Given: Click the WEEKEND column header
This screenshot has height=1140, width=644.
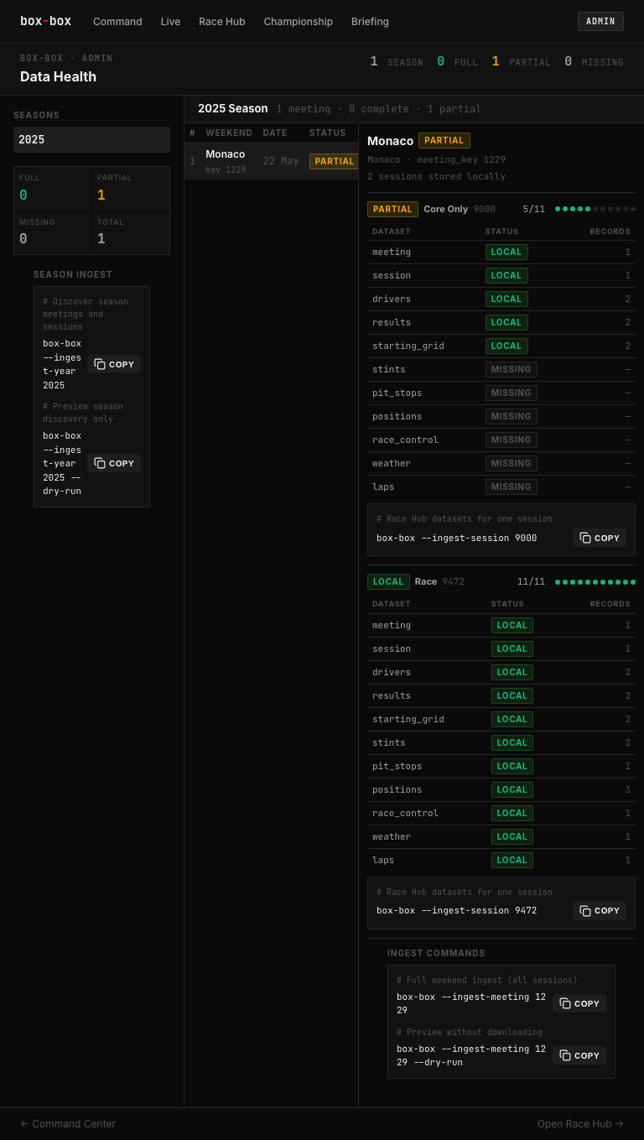Looking at the screenshot, I should (229, 133).
